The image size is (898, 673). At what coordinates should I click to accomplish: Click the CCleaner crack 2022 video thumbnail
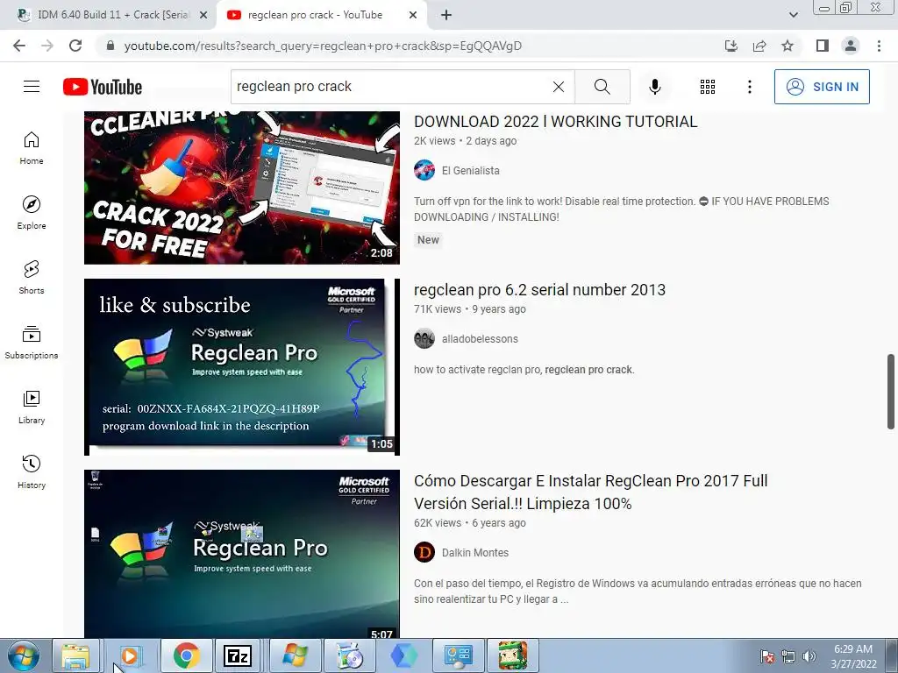(242, 188)
